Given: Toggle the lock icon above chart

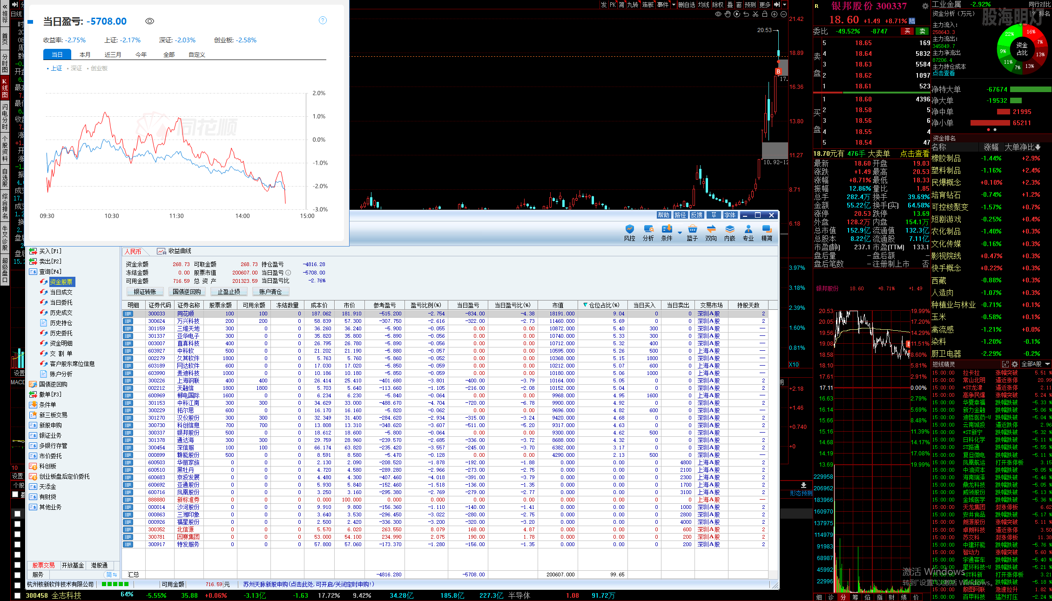Looking at the screenshot, I should 765,14.
